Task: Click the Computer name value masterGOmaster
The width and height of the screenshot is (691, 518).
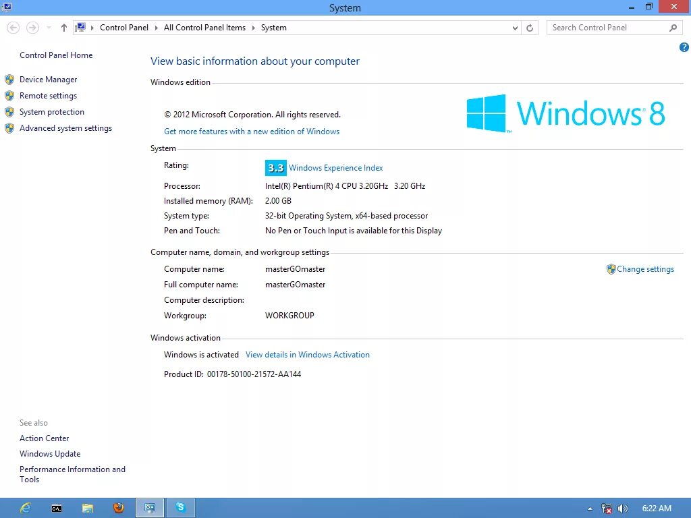Action: click(x=296, y=269)
